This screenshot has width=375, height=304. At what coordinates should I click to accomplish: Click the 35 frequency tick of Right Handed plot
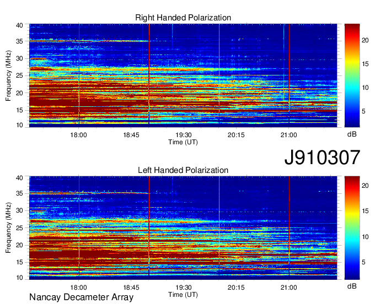tap(19, 41)
